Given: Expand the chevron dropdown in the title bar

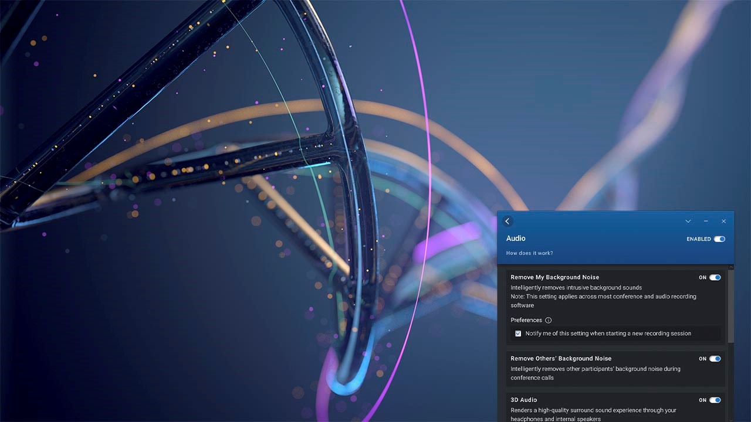Looking at the screenshot, I should [688, 221].
